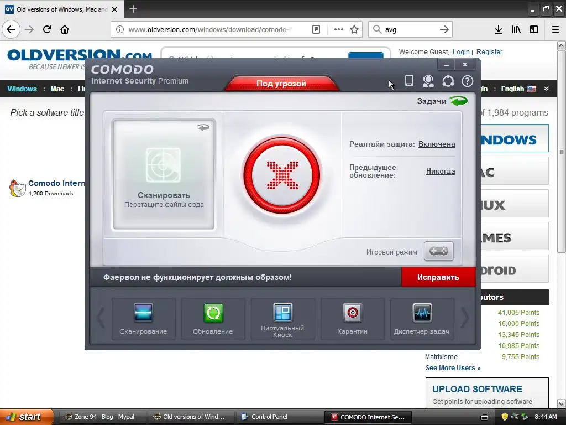
Task: Open Comodo help question mark icon
Action: coord(468,81)
